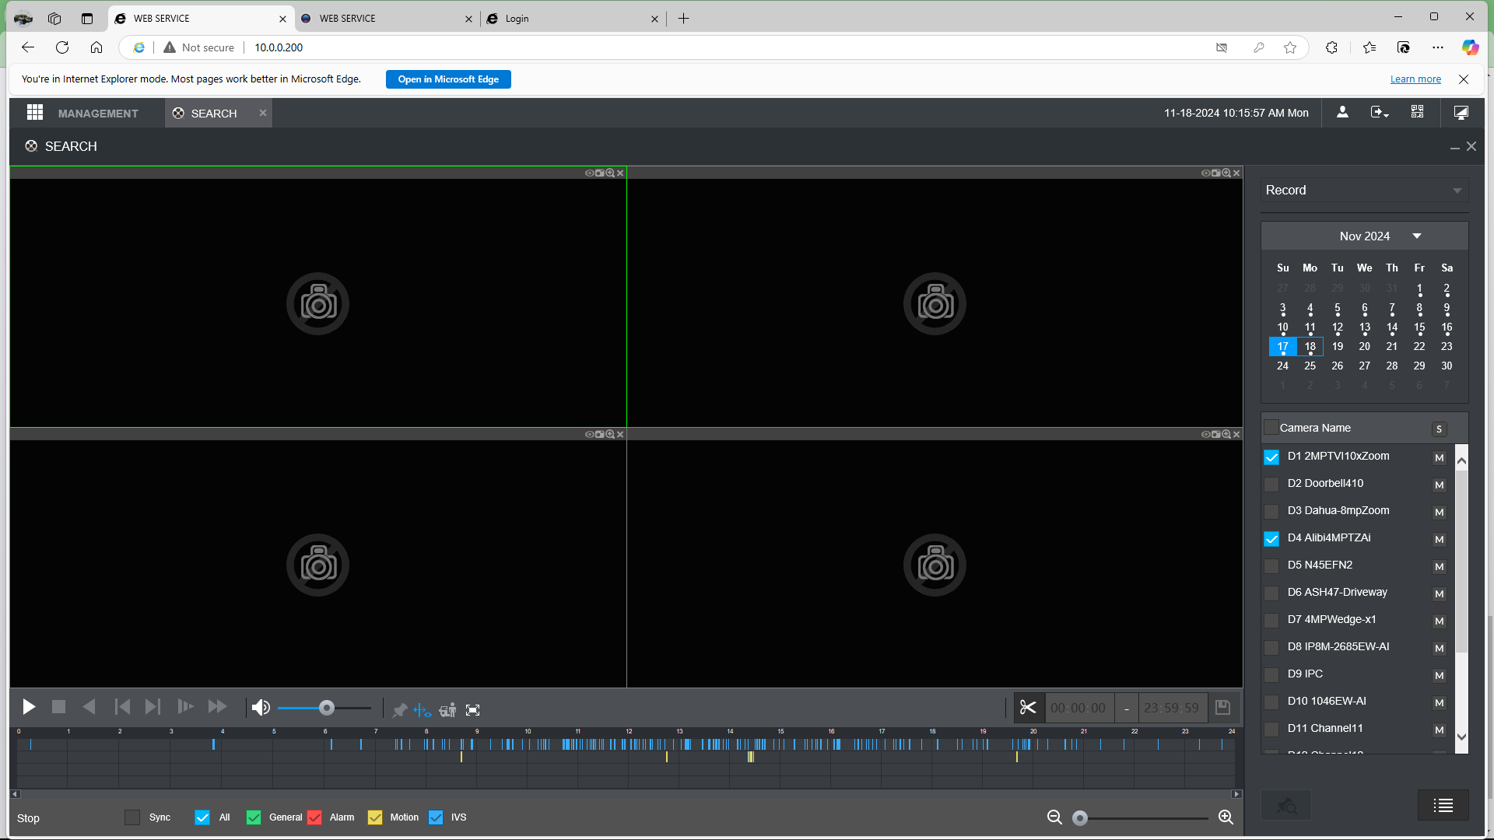Click Open in Microsoft Edge button

448,79
